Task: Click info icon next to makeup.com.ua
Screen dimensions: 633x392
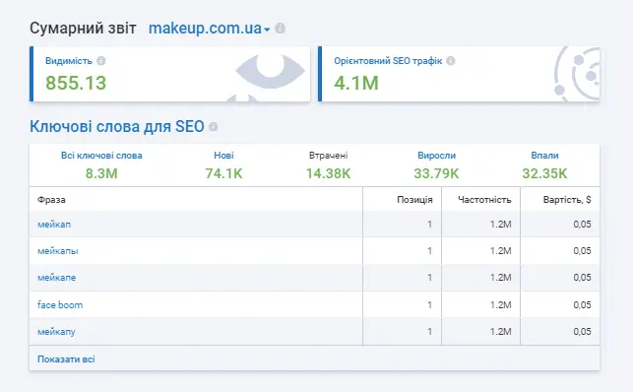Action: click(280, 29)
